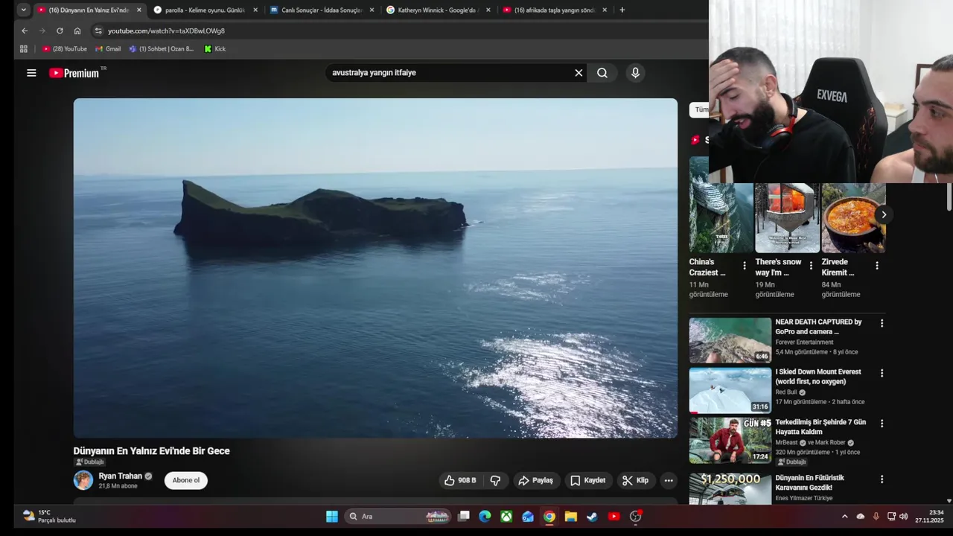
Task: Select the Tümü filter chip
Action: [x=700, y=109]
